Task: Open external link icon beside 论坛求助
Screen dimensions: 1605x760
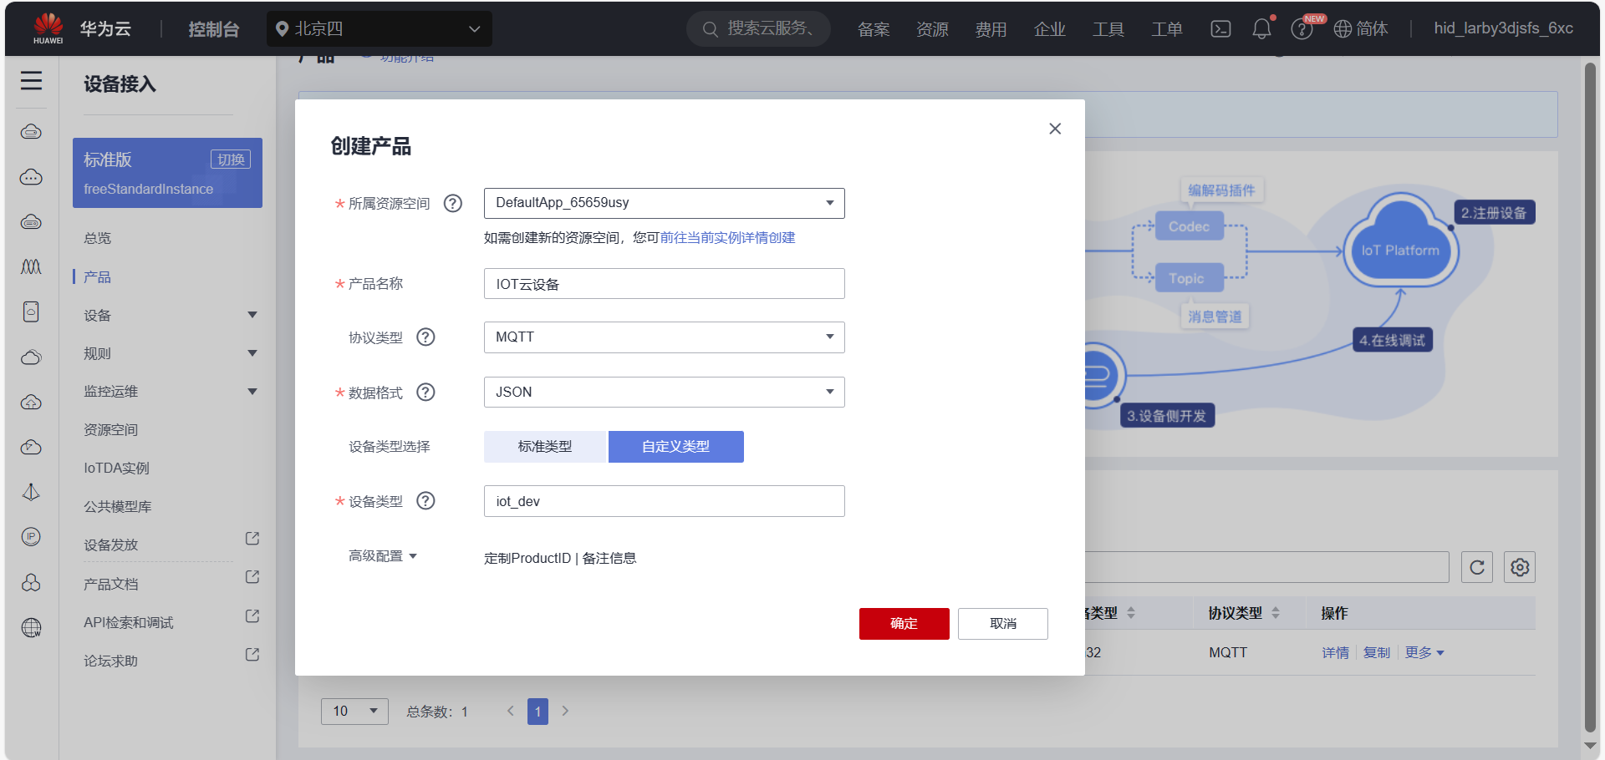Action: pos(252,654)
